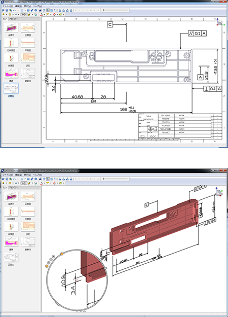Toggle the highlighted selection mode icon in lower window
This screenshot has width=228, height=317.
tap(48, 179)
